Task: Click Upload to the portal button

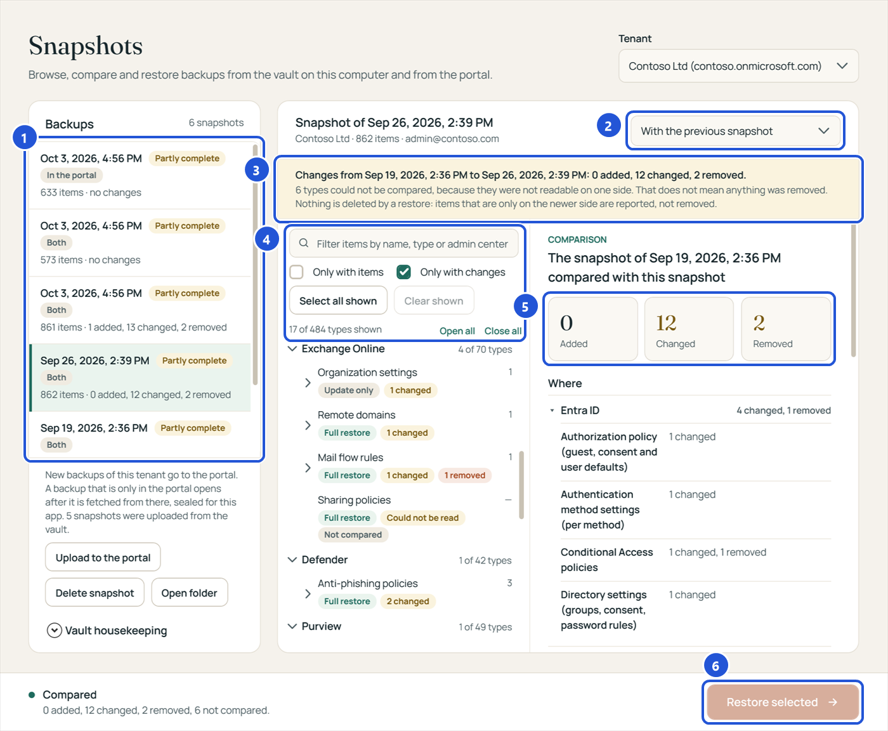Action: (103, 557)
